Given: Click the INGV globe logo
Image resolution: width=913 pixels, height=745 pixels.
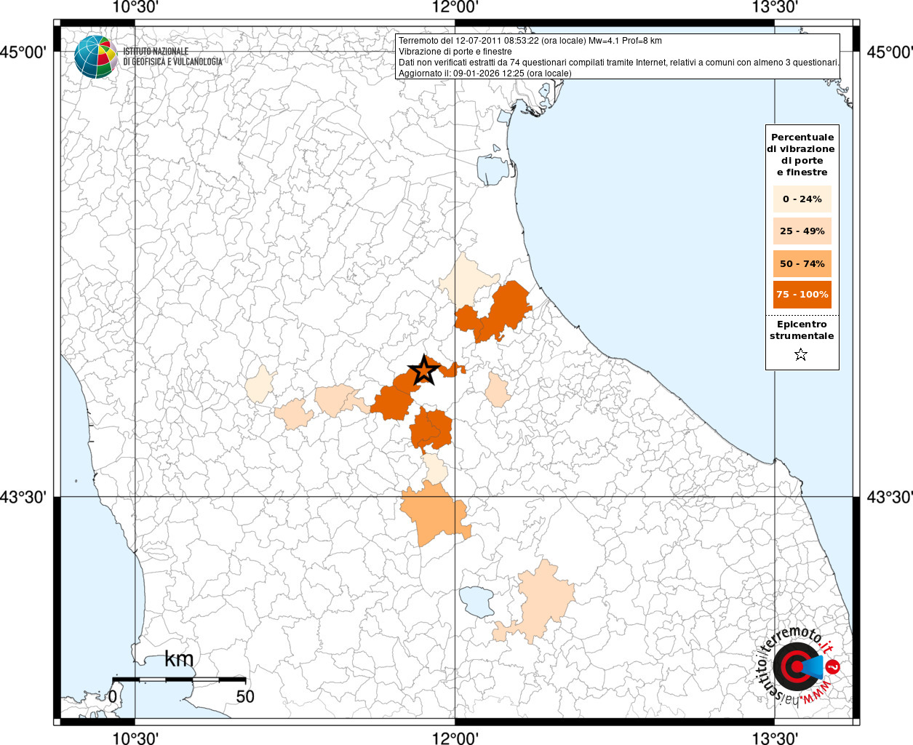Looking at the screenshot, I should 95,57.
